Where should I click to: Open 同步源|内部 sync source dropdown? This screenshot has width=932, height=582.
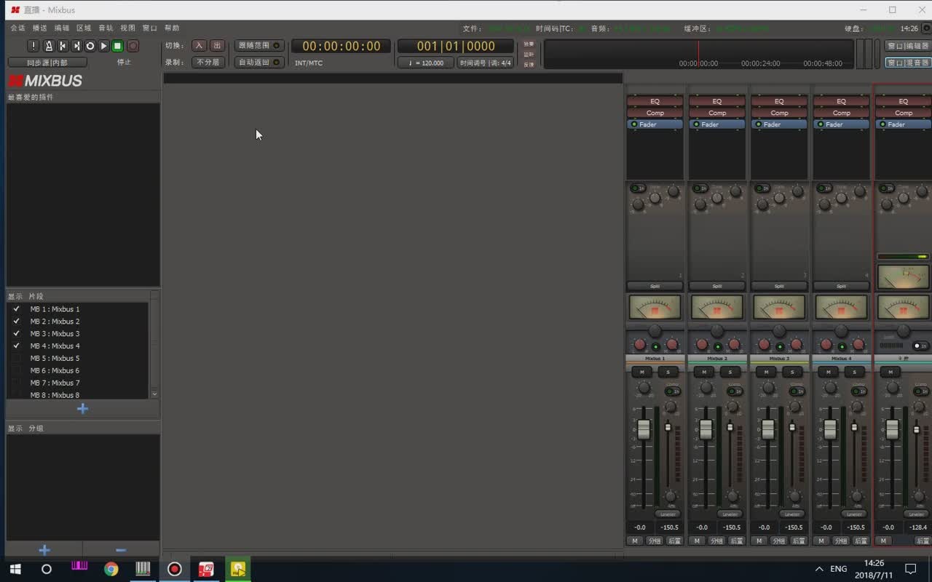pos(47,63)
